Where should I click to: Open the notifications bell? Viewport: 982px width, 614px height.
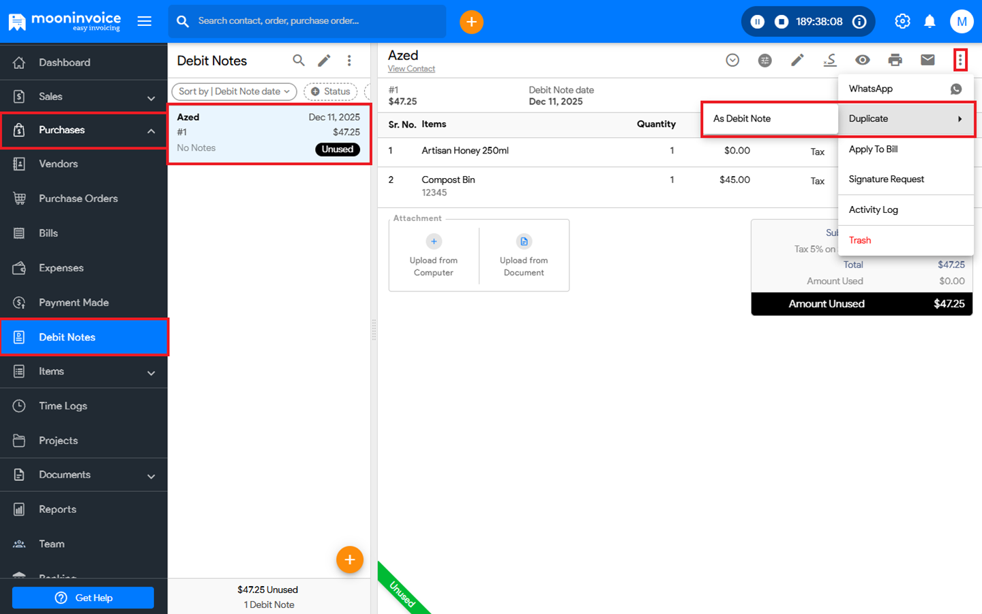point(929,22)
